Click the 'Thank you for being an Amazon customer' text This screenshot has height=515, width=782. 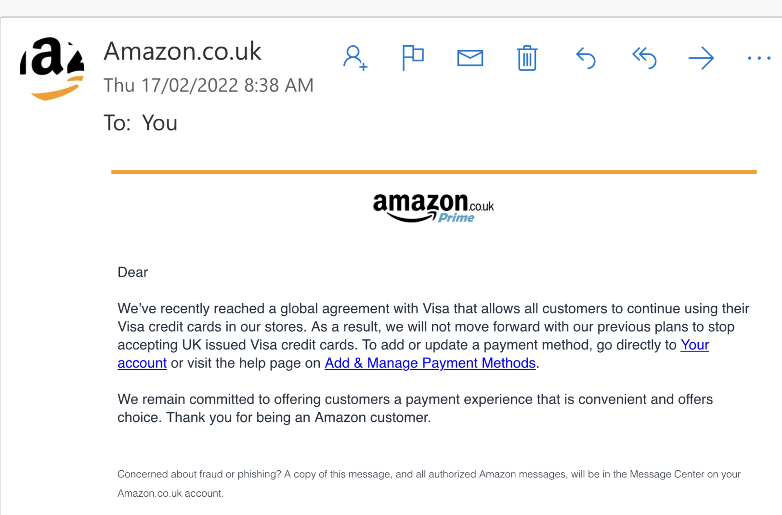298,417
